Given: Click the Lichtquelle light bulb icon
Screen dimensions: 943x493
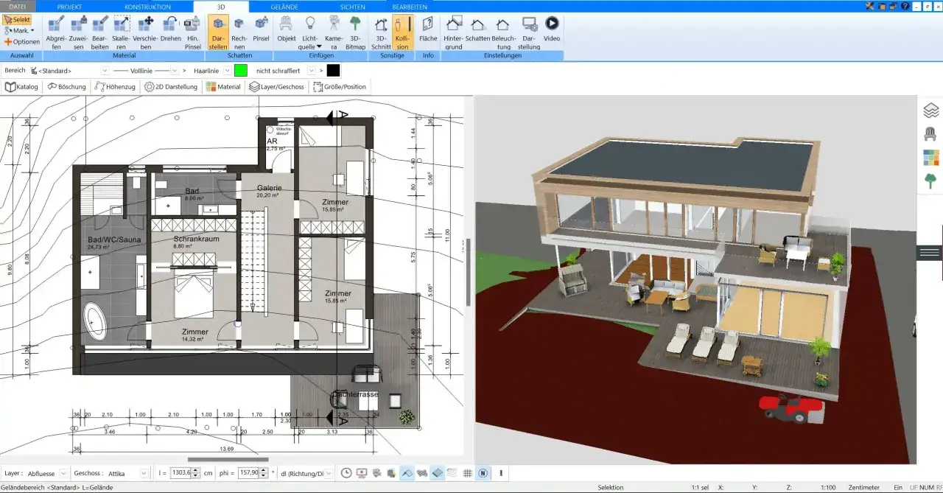Looking at the screenshot, I should [x=310, y=24].
